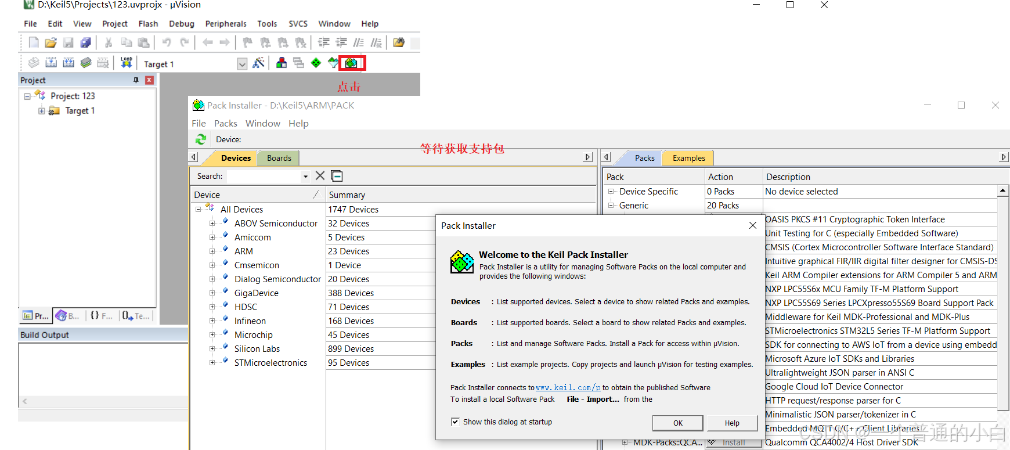Image resolution: width=1010 pixels, height=450 pixels.
Task: Open Manage Project Items blocks icon
Action: pyautogui.click(x=282, y=63)
